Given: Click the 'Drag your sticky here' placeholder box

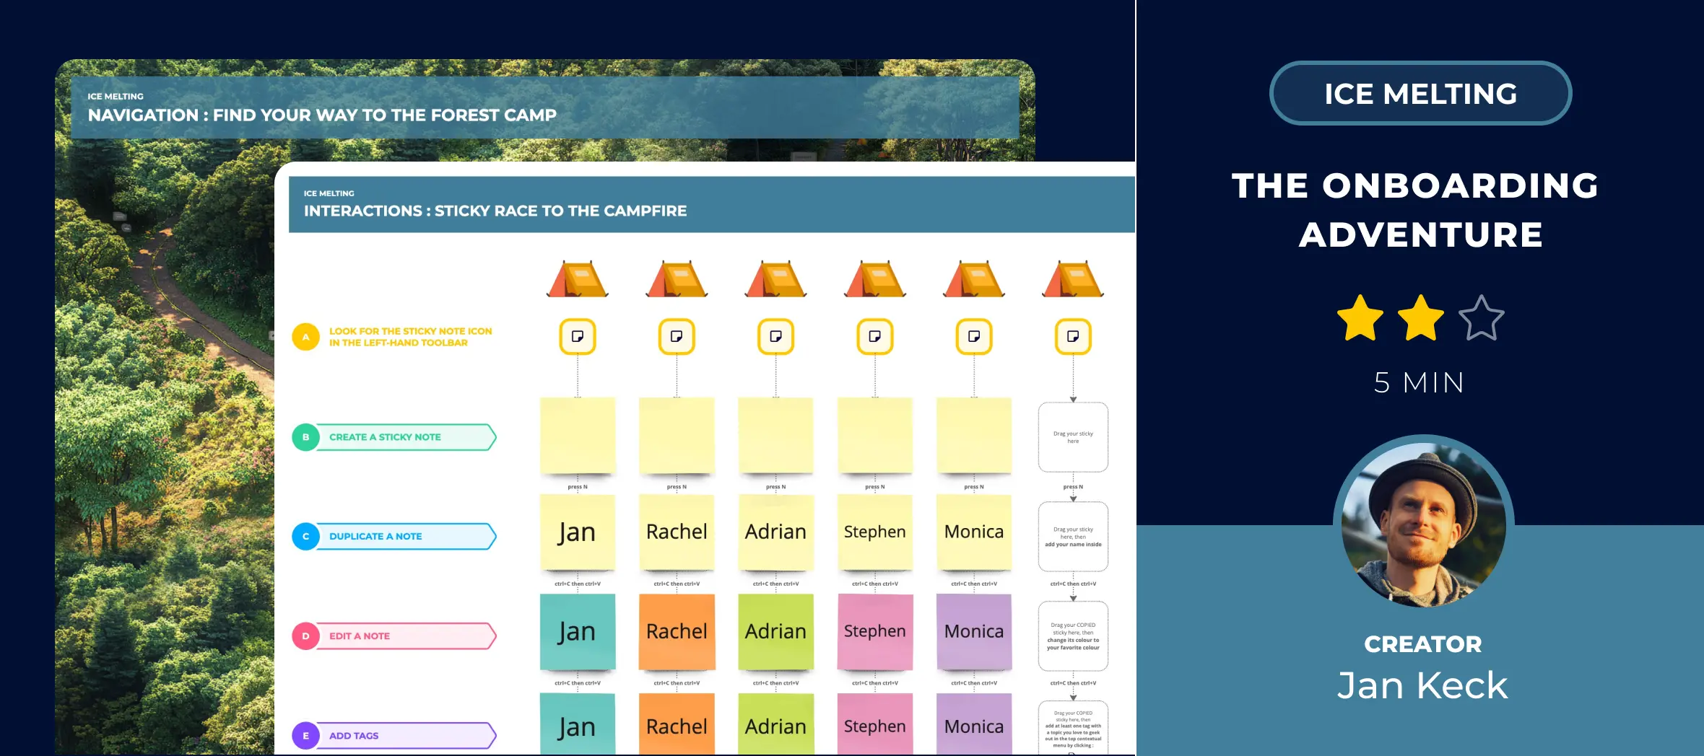Looking at the screenshot, I should pyautogui.click(x=1073, y=437).
